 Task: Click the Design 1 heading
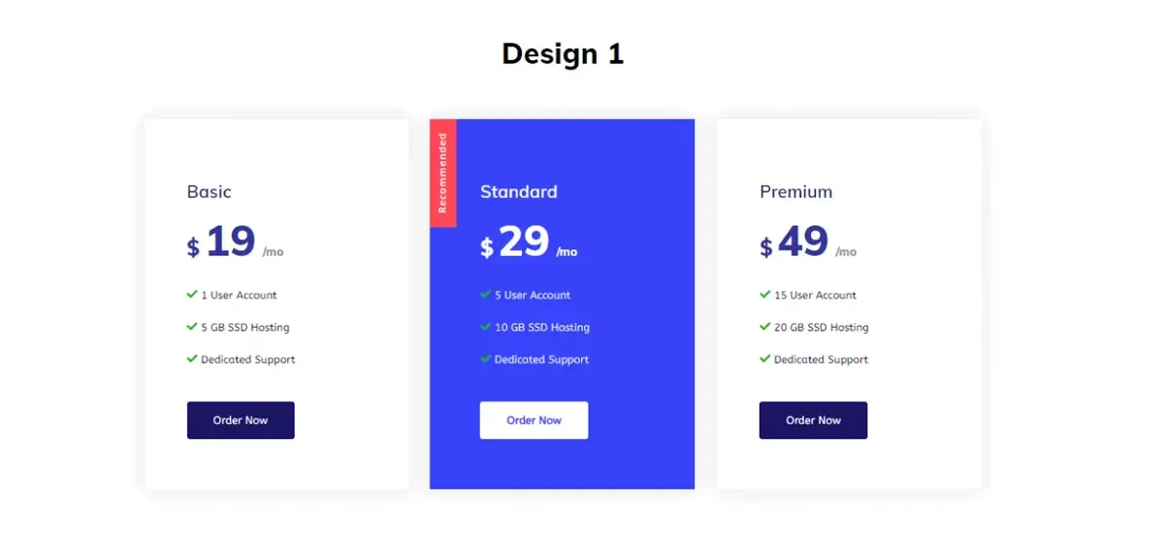563,53
